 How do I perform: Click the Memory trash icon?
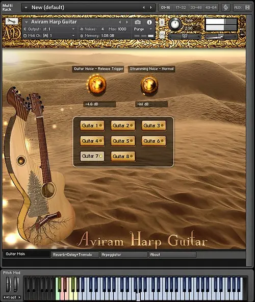click(x=82, y=36)
